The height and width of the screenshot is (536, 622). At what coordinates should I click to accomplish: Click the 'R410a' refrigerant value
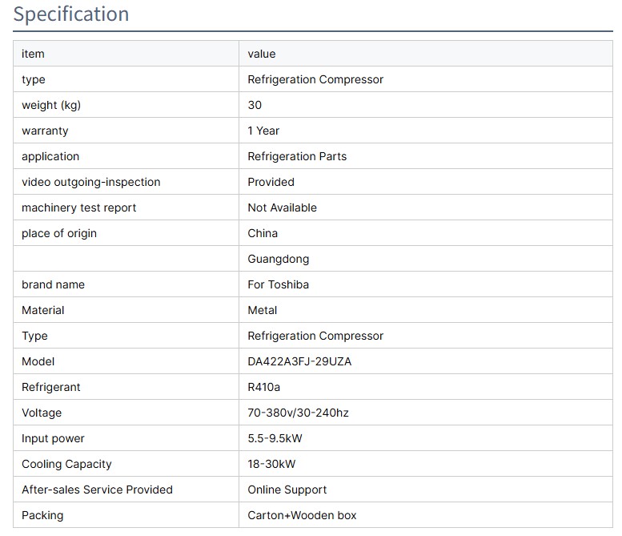pos(264,387)
